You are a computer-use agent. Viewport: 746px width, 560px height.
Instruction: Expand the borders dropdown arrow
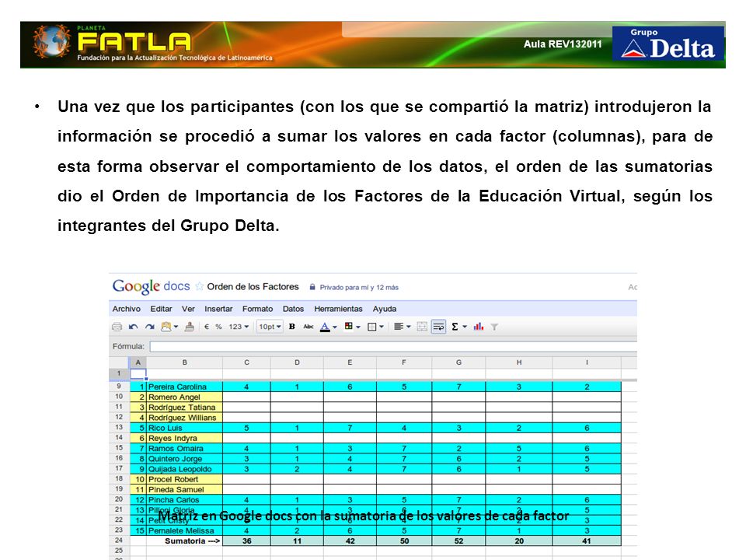pos(382,327)
